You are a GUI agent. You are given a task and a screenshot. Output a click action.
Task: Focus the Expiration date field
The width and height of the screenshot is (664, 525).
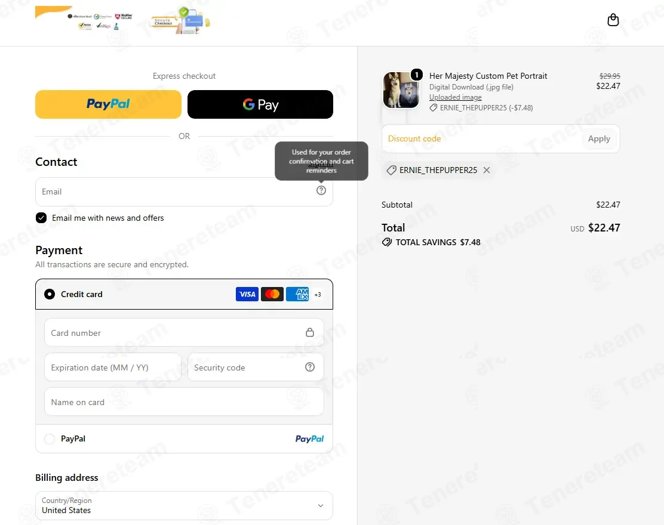(113, 367)
